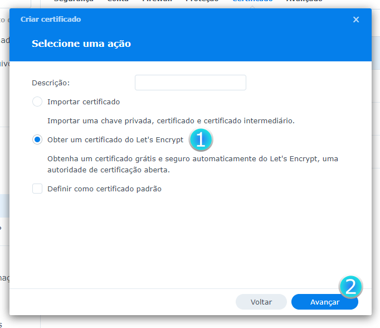The height and width of the screenshot is (328, 380).
Task: Go back with the Voltar button
Action: (261, 302)
